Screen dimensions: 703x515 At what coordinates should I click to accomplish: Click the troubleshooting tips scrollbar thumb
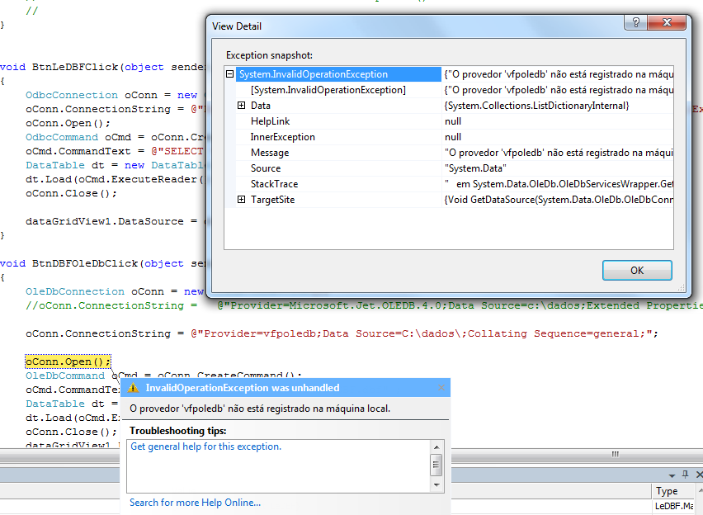coord(436,465)
